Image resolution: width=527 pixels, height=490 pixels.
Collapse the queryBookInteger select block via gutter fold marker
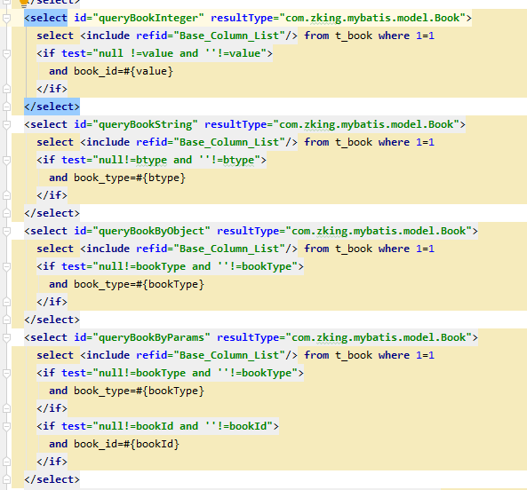coord(6,18)
